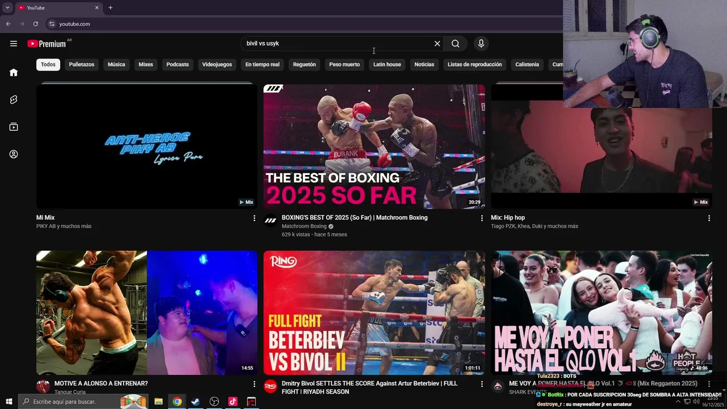Viewport: 727px width, 409px height.
Task: Play THE BEST OF BOXING 2025 SO FAR thumbnail
Action: pos(374,147)
